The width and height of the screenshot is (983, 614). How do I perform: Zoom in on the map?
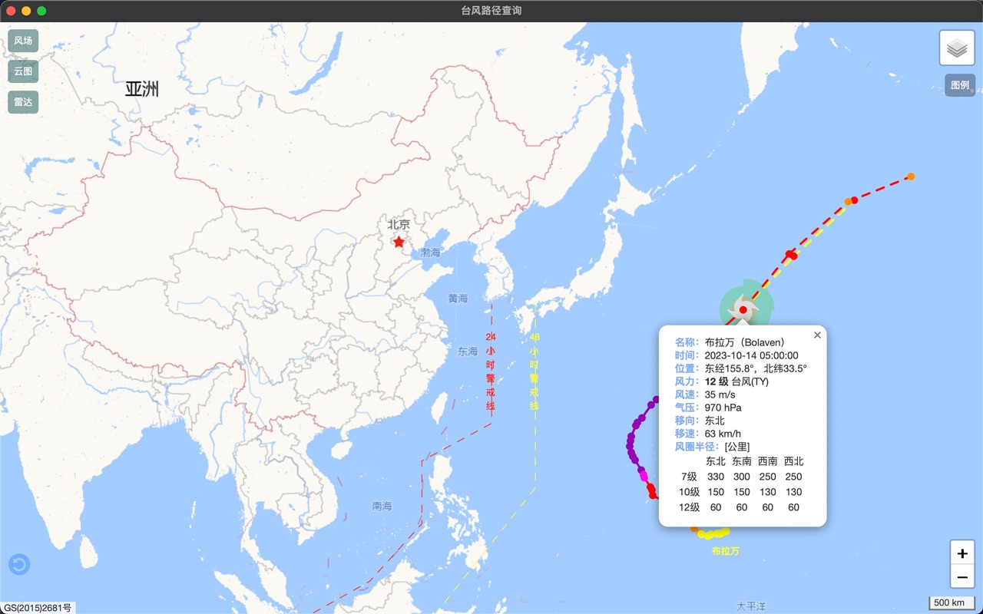pyautogui.click(x=963, y=553)
